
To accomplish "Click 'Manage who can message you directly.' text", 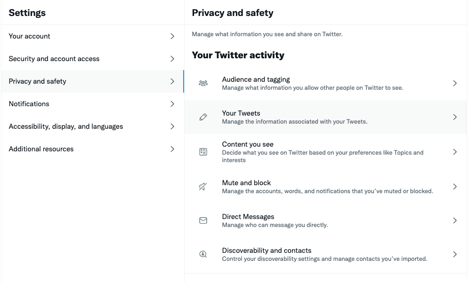I will 275,225.
